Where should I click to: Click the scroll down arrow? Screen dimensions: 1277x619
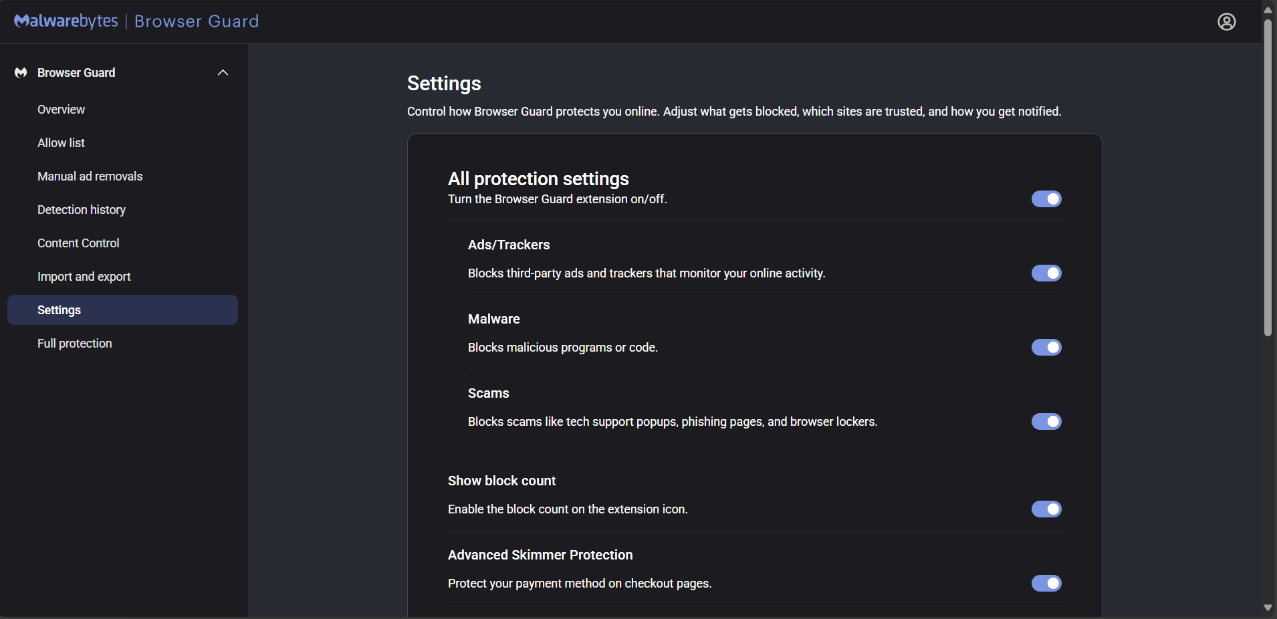click(x=1268, y=608)
